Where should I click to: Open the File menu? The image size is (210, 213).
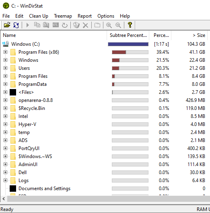pyautogui.click(x=6, y=16)
